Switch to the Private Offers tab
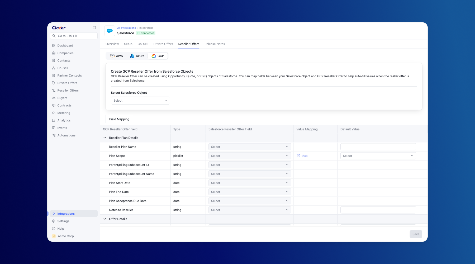The height and width of the screenshot is (264, 475). (163, 44)
